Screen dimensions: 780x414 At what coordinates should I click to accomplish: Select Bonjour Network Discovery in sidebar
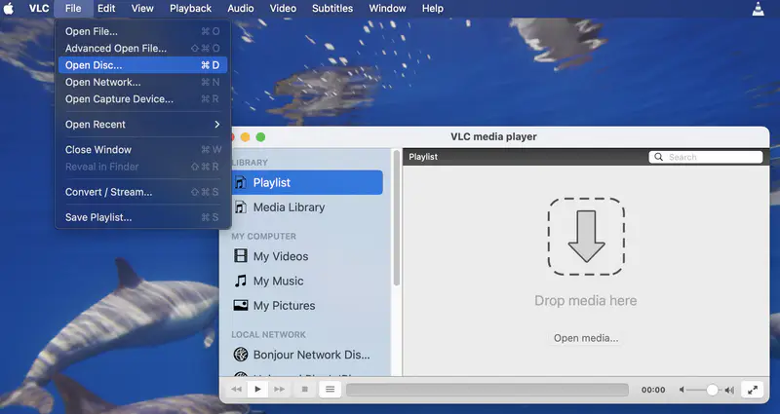307,355
